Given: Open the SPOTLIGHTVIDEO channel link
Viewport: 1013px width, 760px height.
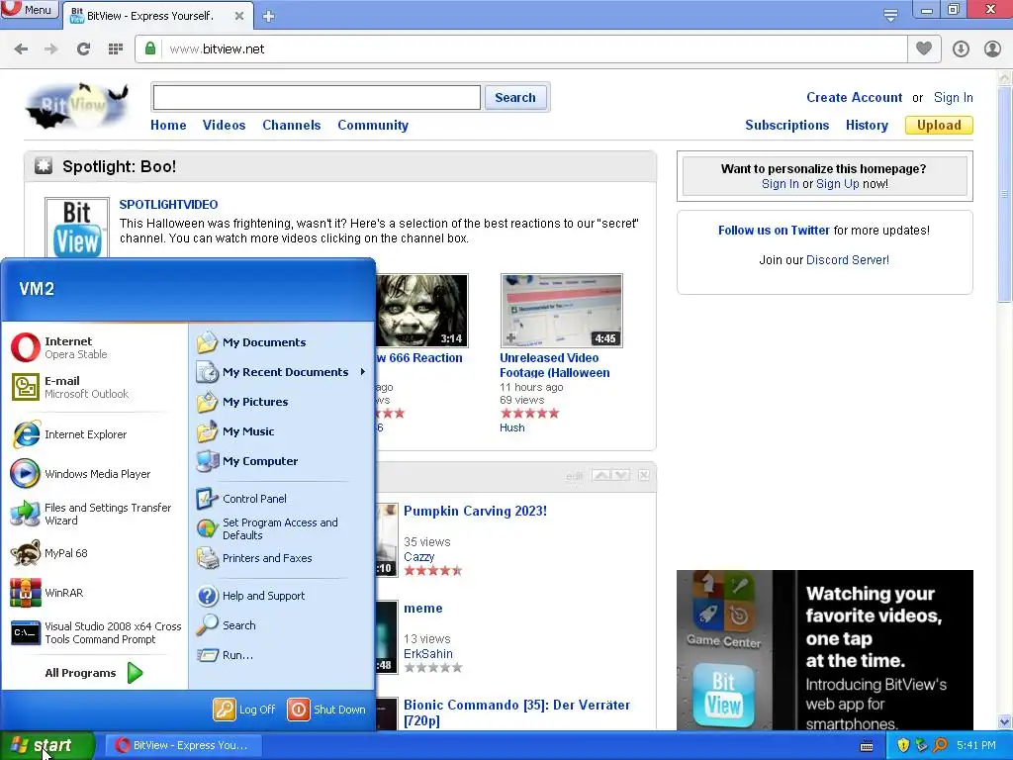Looking at the screenshot, I should tap(168, 204).
